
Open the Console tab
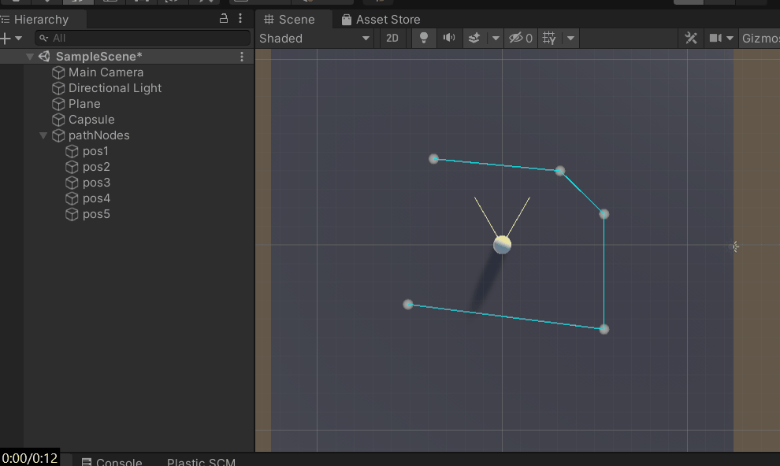point(112,461)
